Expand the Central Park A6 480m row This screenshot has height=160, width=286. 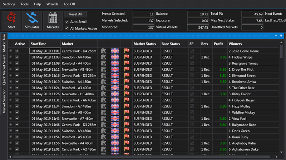pos(11,100)
